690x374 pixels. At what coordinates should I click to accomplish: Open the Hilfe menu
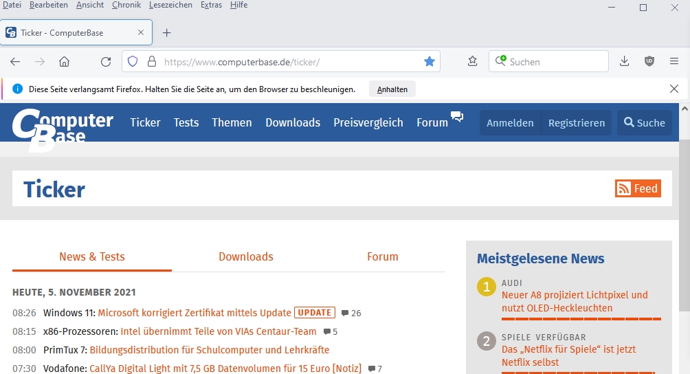[238, 5]
